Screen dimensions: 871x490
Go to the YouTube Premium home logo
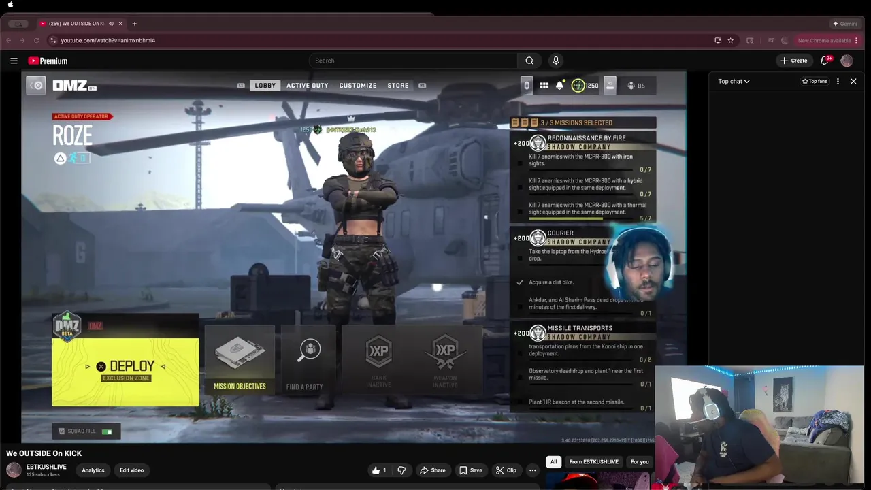click(48, 61)
